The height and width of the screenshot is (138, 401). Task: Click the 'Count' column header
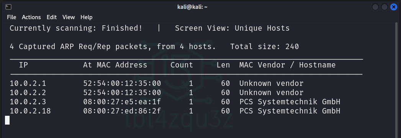(182, 65)
